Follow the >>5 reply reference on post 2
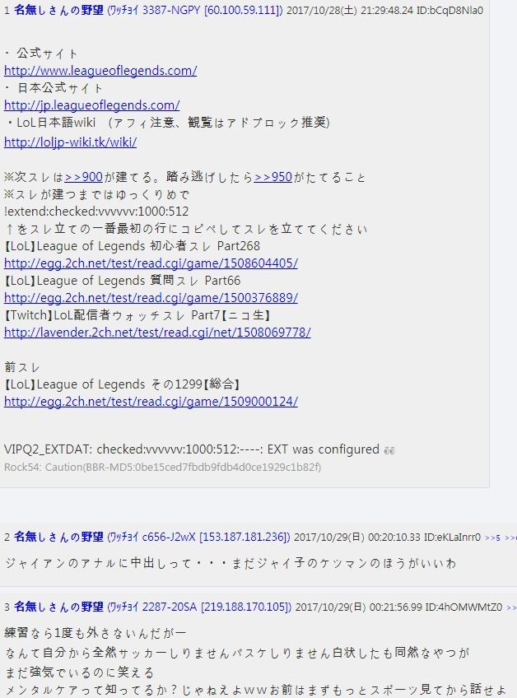This screenshot has width=517, height=698. pyautogui.click(x=493, y=537)
